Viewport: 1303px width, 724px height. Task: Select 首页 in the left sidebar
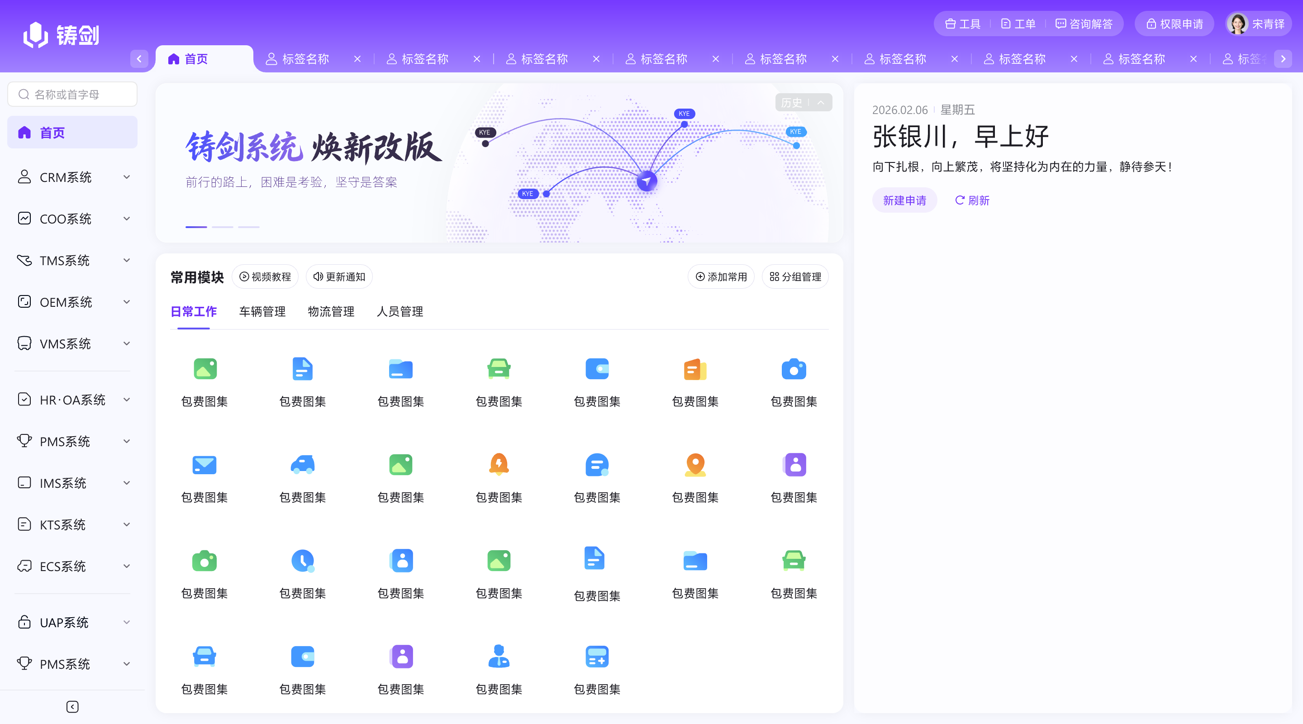(x=72, y=132)
